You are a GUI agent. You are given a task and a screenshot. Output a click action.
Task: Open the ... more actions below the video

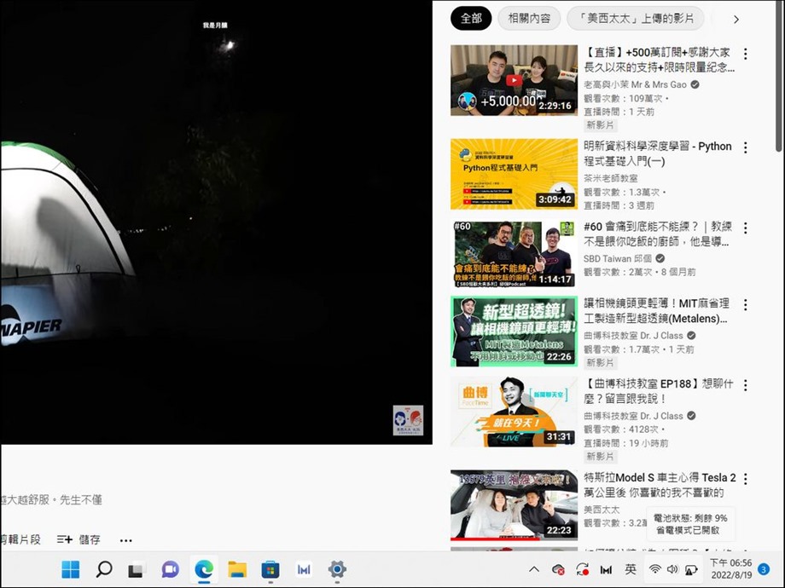point(125,540)
